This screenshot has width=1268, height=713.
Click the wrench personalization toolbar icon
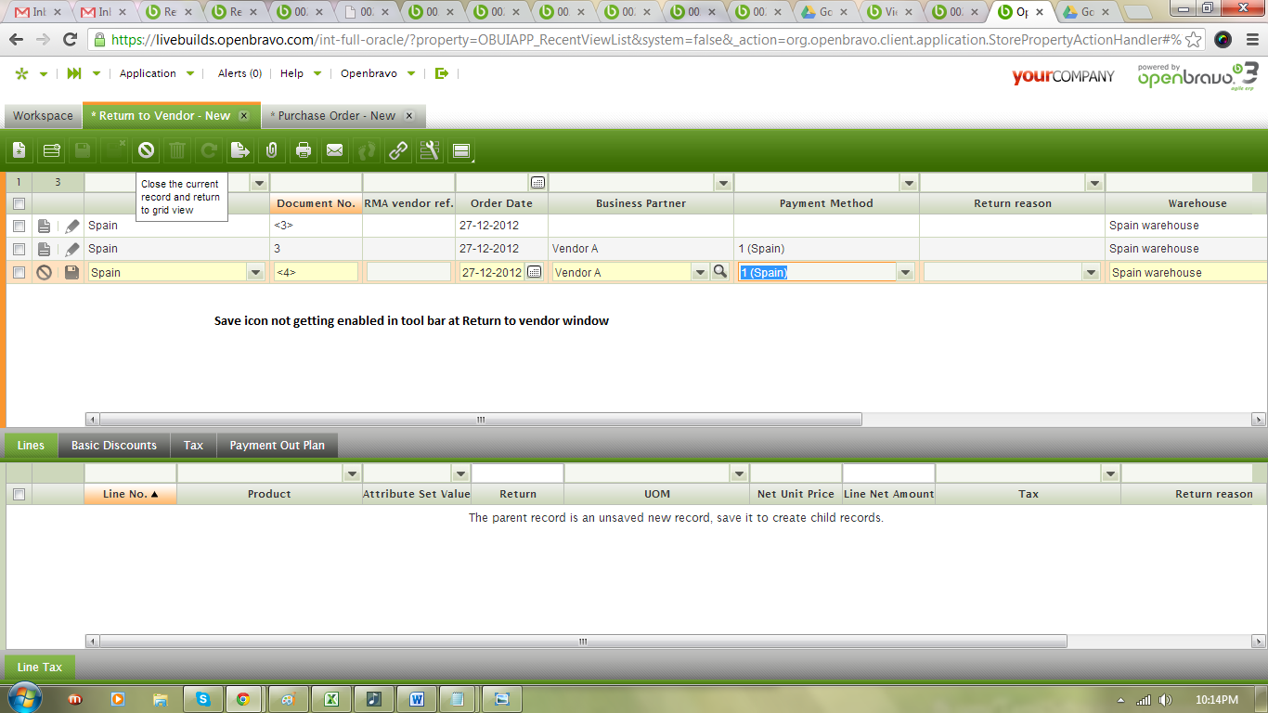coord(430,150)
